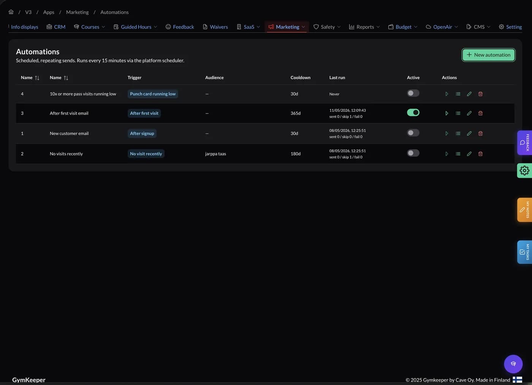The image size is (532, 385).
Task: Expand the Budget dropdown menu
Action: point(403,27)
